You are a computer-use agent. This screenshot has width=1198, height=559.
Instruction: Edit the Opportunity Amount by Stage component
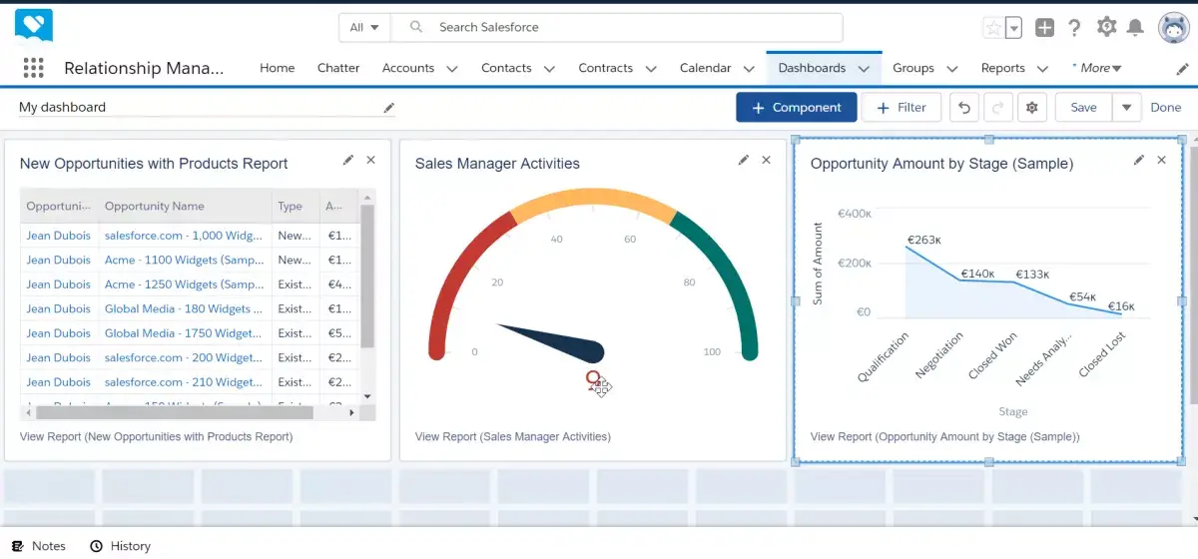tap(1139, 160)
